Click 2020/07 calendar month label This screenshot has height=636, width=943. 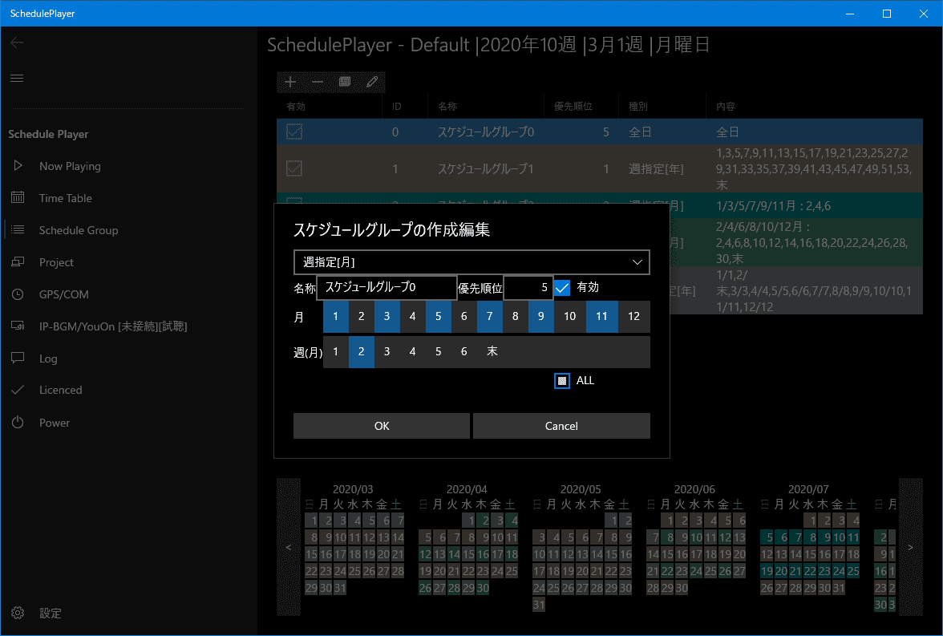808,490
